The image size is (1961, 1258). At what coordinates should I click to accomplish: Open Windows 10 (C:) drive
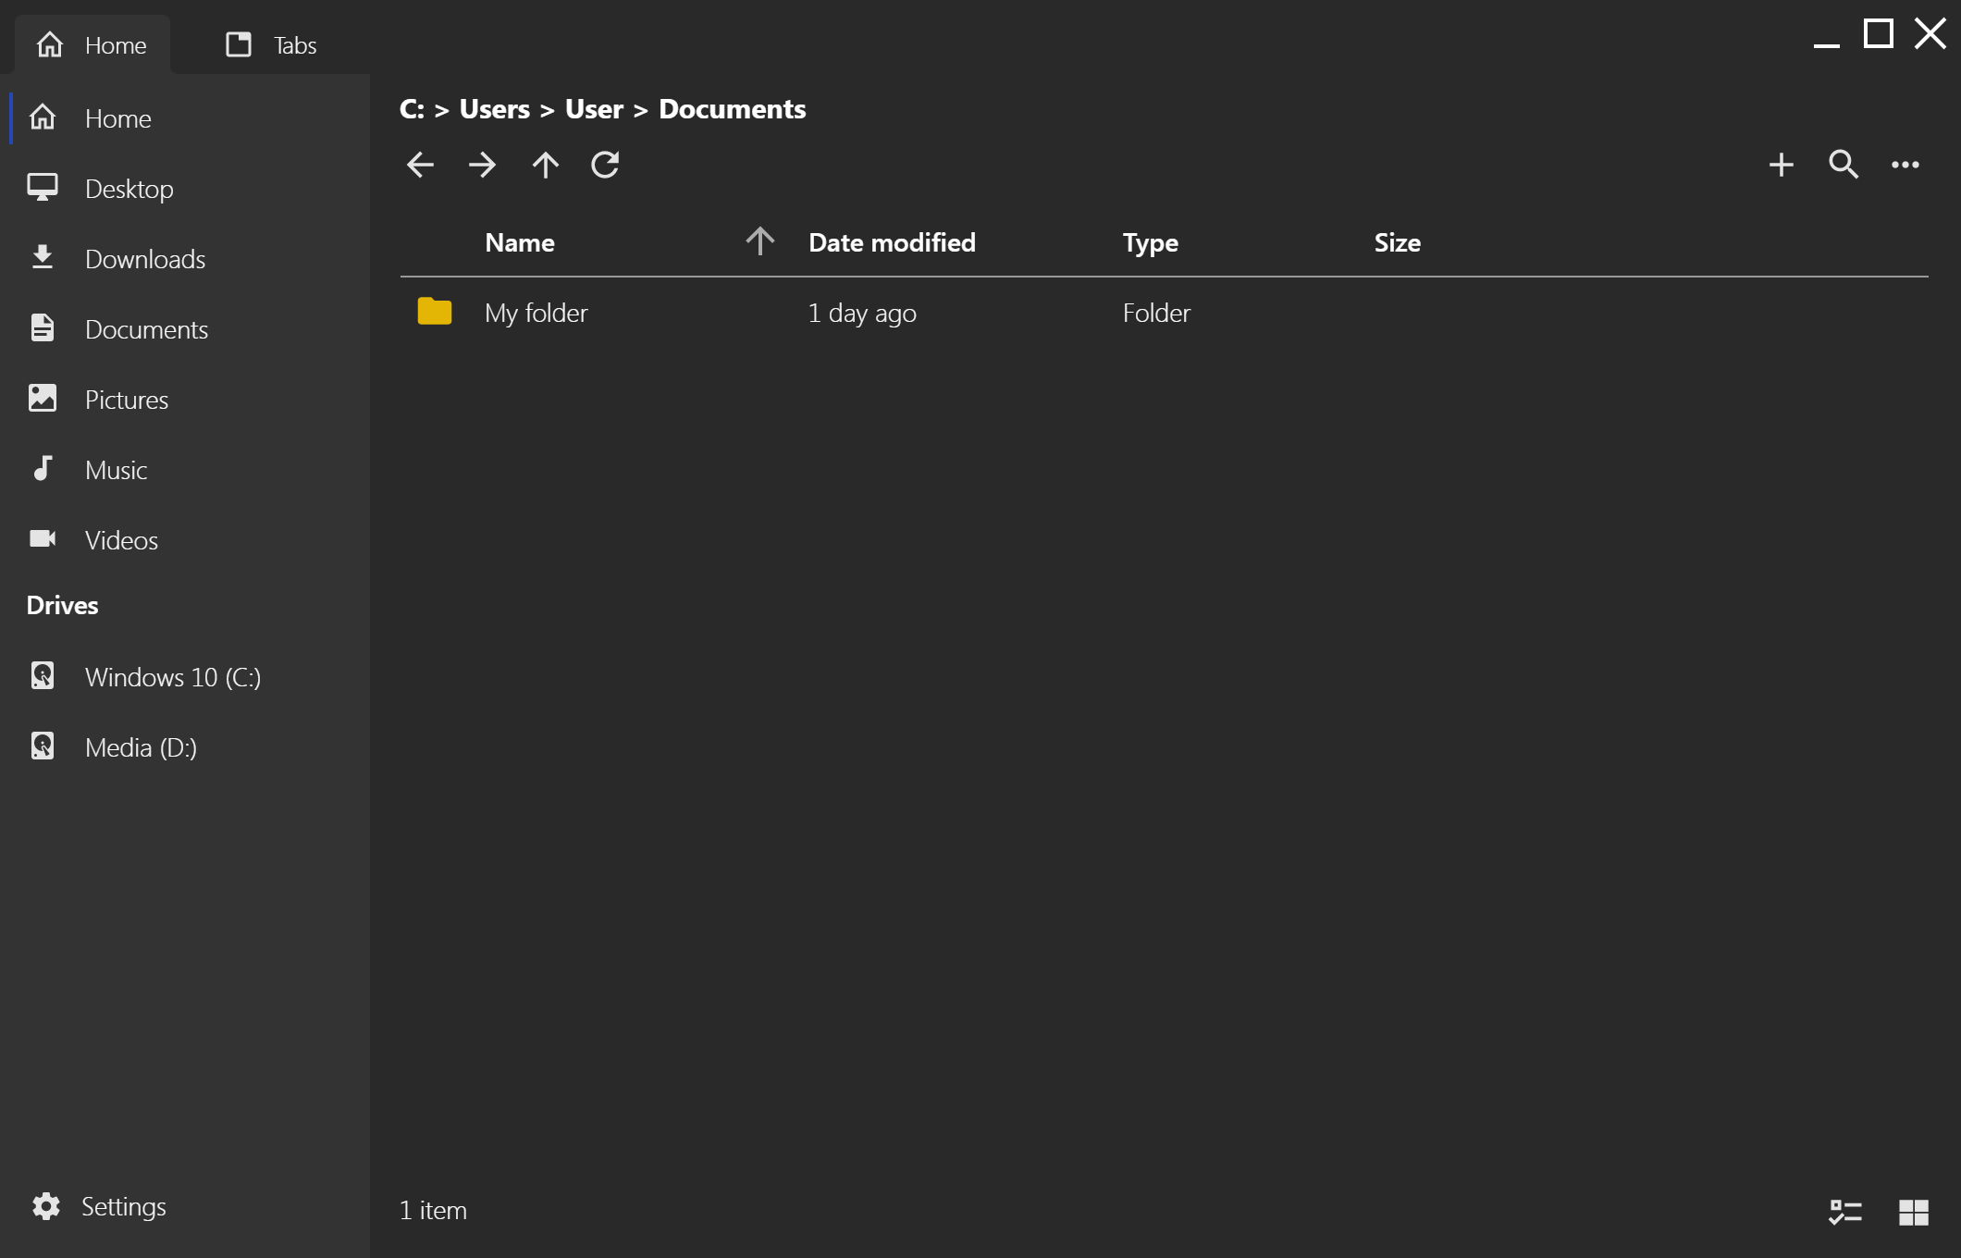click(x=173, y=677)
